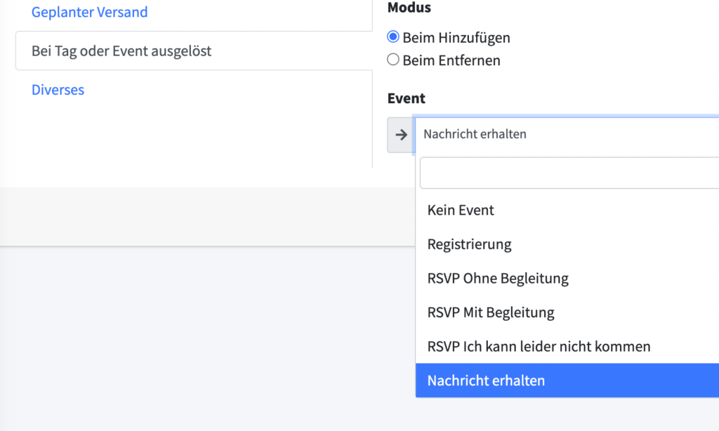
Task: Switch to 'Bei Tag oder Event ausgelöst' tab
Action: point(121,51)
